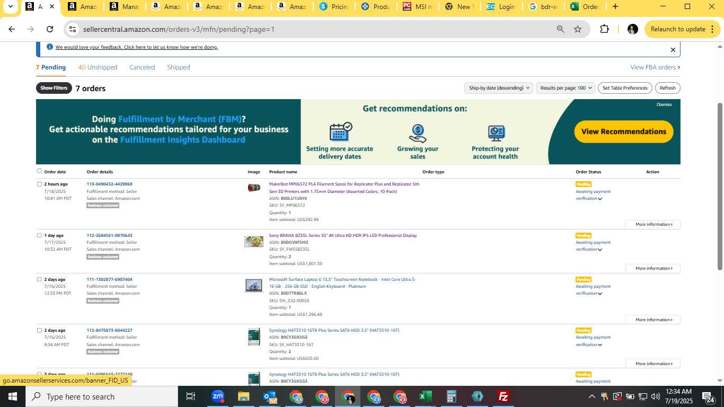Open Task View in the taskbar
The image size is (724, 407).
click(191, 396)
